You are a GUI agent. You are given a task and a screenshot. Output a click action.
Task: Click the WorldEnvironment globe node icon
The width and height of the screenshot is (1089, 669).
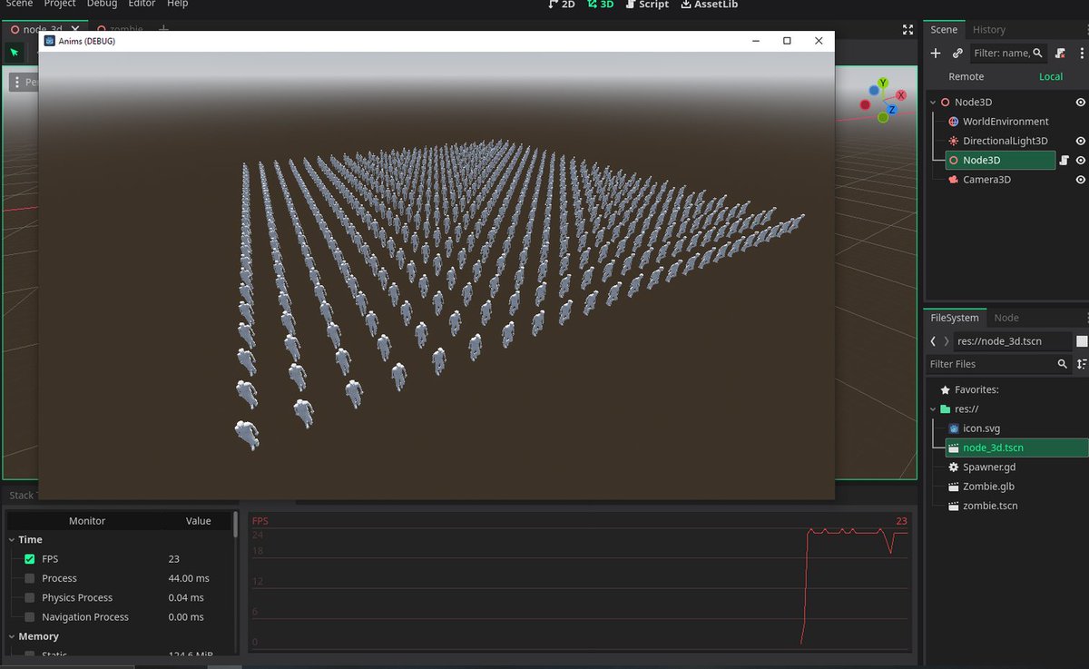[x=953, y=122]
